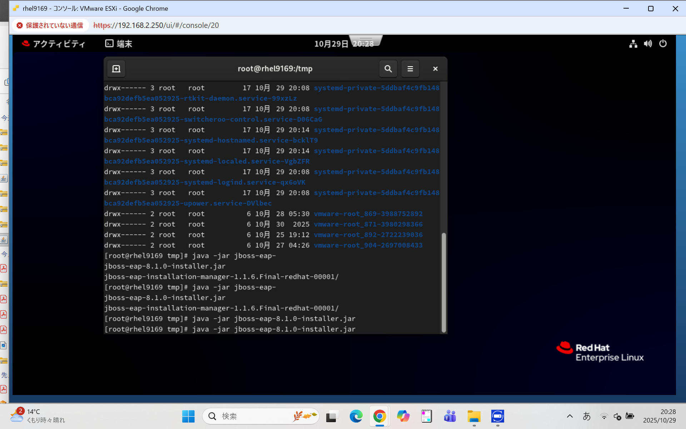Open Windows Start menu

coord(188,416)
